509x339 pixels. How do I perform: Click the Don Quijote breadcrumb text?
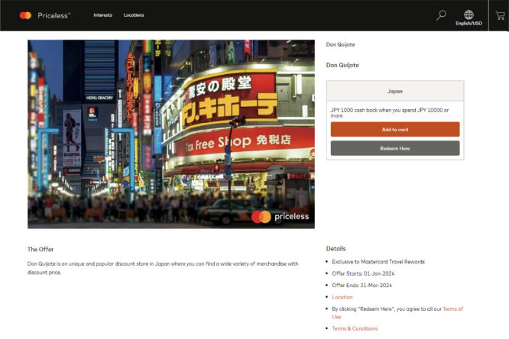340,44
